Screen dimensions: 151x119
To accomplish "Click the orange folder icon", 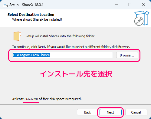I will (x=17, y=36).
